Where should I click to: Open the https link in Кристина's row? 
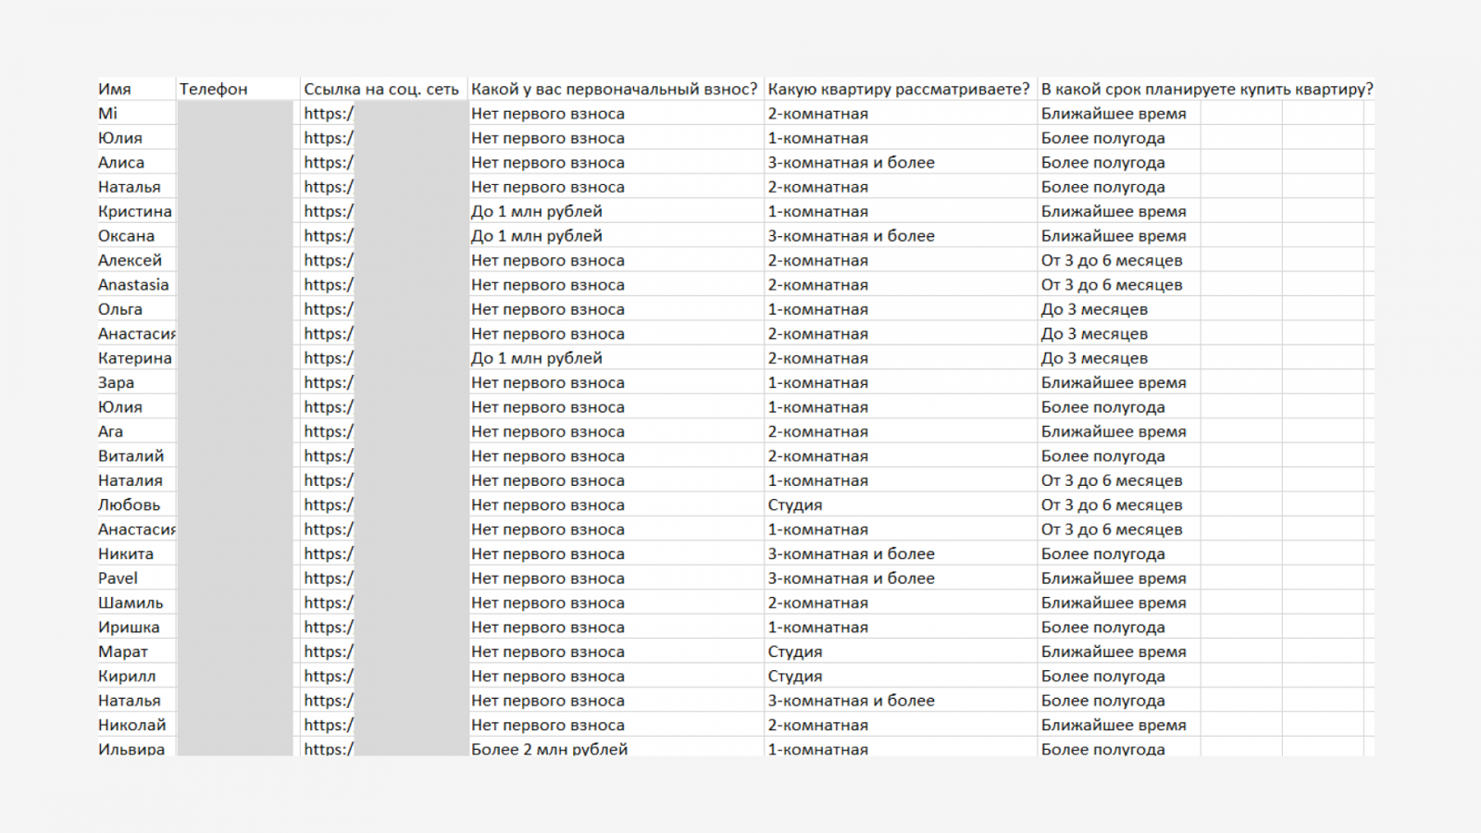329,212
